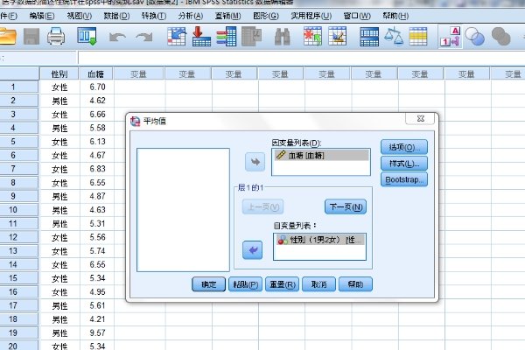The height and width of the screenshot is (350, 525).
Task: Print with the printer toolbar icon
Action: pyautogui.click(x=56, y=36)
